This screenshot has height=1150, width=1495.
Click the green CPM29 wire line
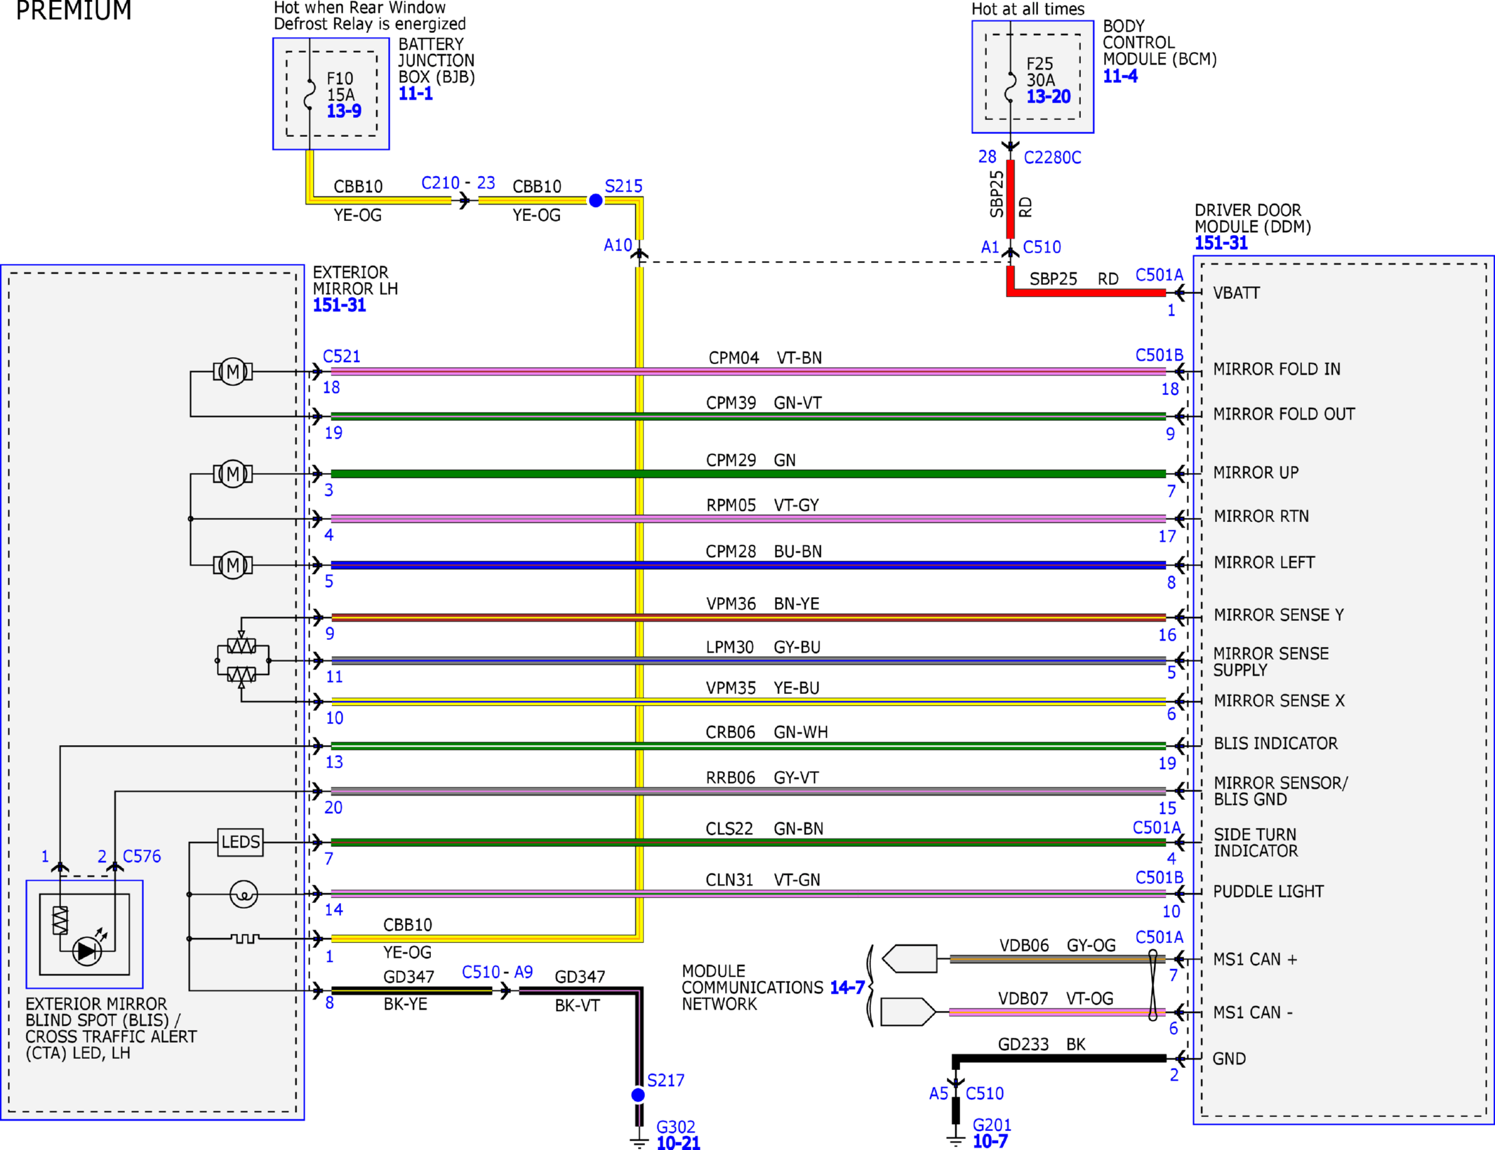(x=748, y=474)
